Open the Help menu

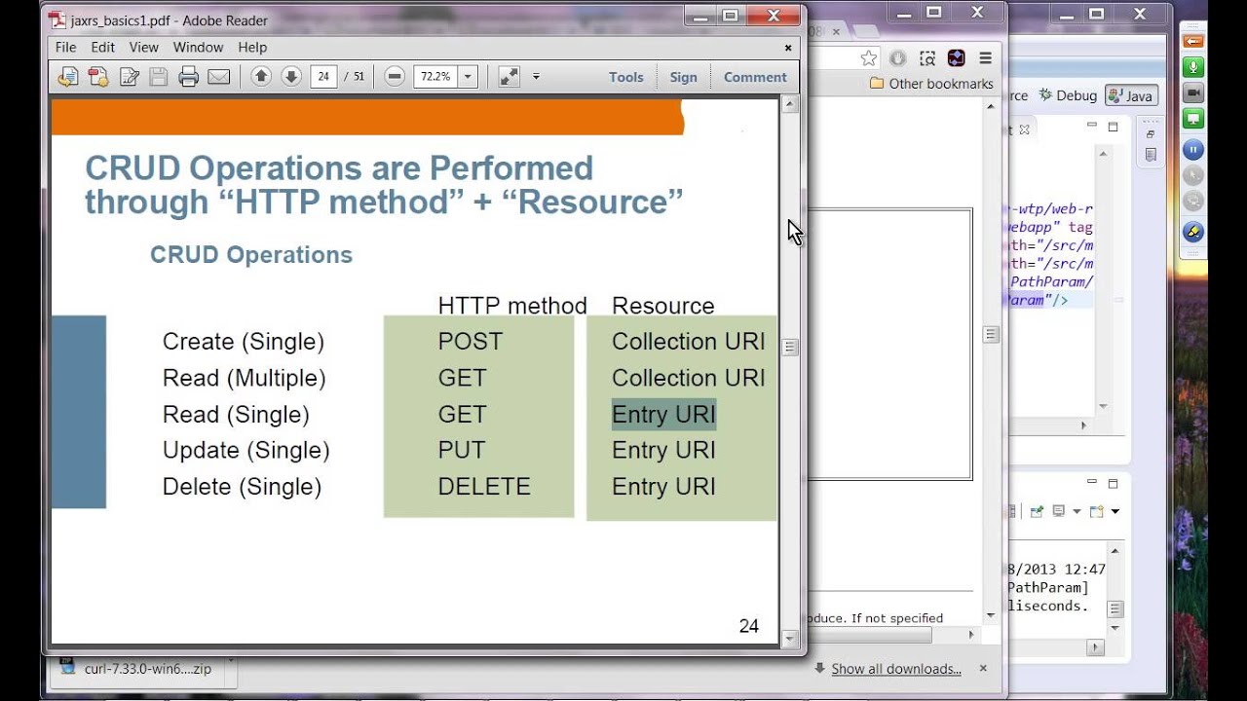click(252, 47)
